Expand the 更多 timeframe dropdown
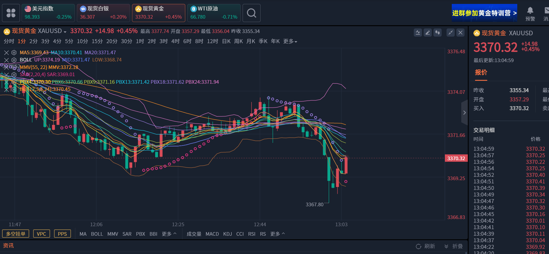The width and height of the screenshot is (549, 254). tap(290, 41)
